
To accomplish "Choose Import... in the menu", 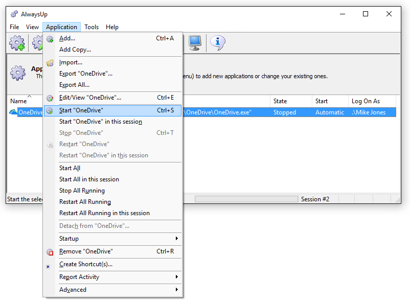I will point(112,62).
